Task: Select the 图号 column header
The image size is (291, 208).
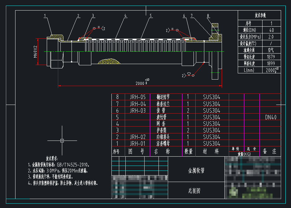Action: pos(137,152)
